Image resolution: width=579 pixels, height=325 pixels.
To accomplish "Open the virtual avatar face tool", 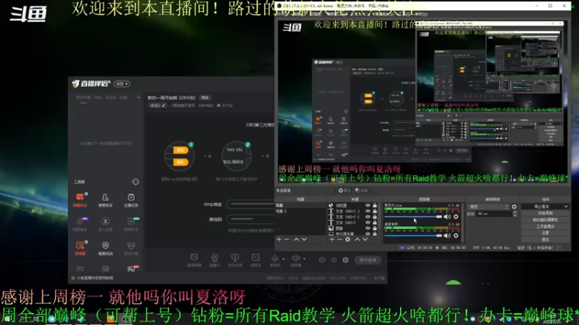I will 131,248.
